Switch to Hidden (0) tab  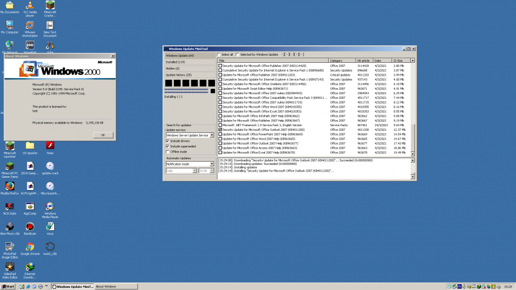click(189, 69)
